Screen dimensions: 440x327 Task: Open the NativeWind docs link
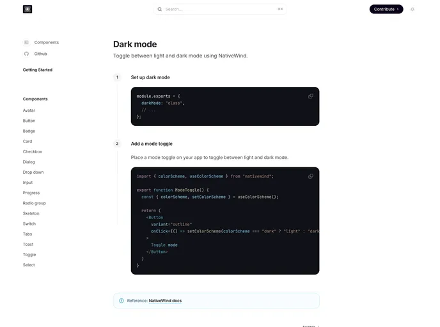(165, 300)
